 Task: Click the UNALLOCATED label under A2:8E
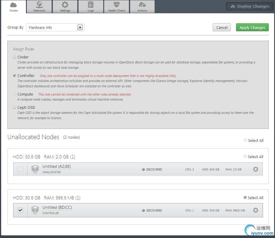(52, 172)
